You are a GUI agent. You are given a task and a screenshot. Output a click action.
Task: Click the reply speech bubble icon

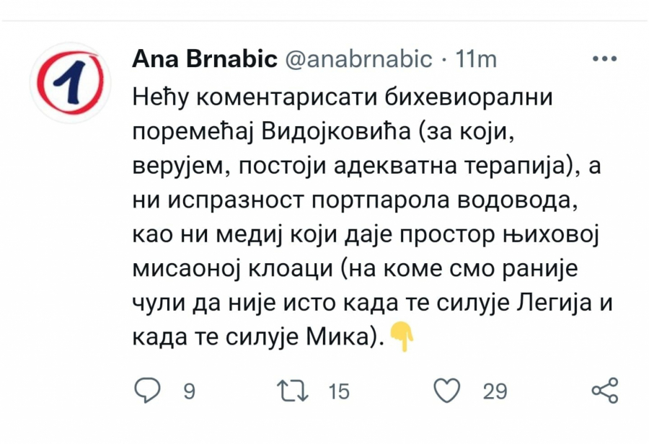(149, 391)
